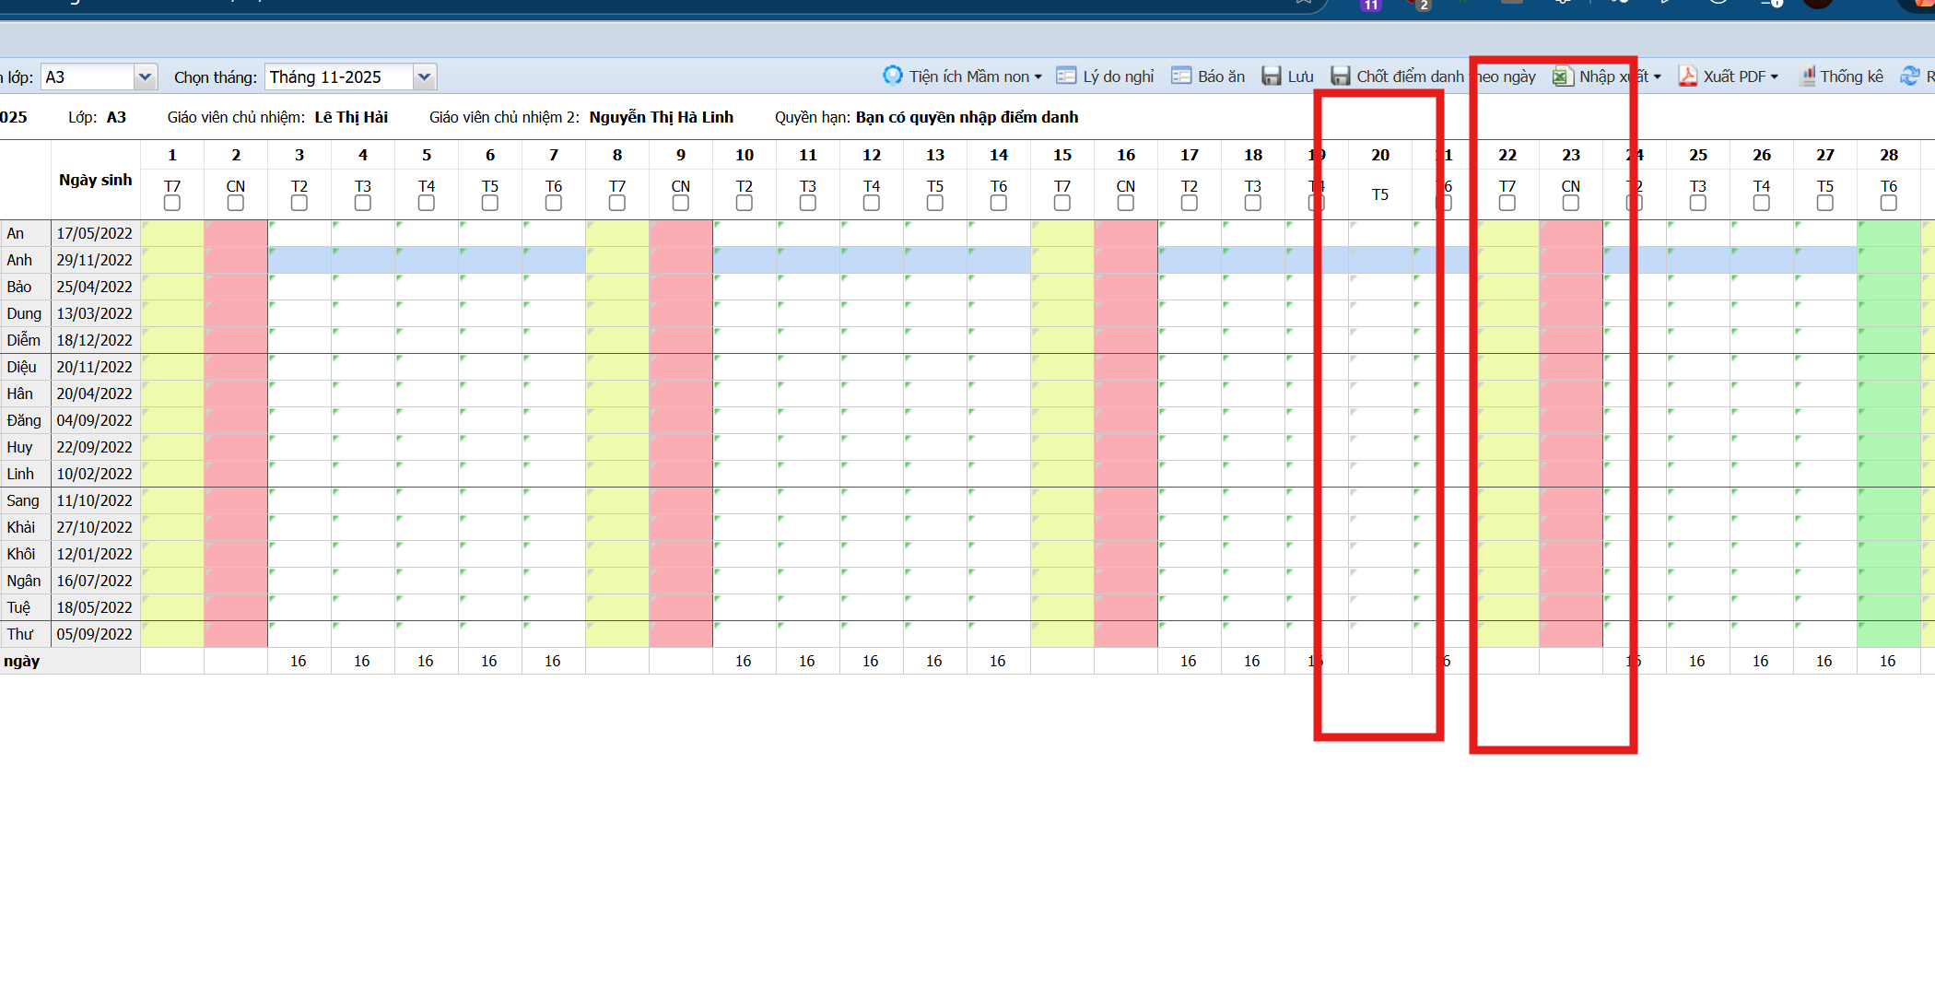1935x999 pixels.
Task: Tick the checkbox for day 10 (T2)
Action: 745,203
